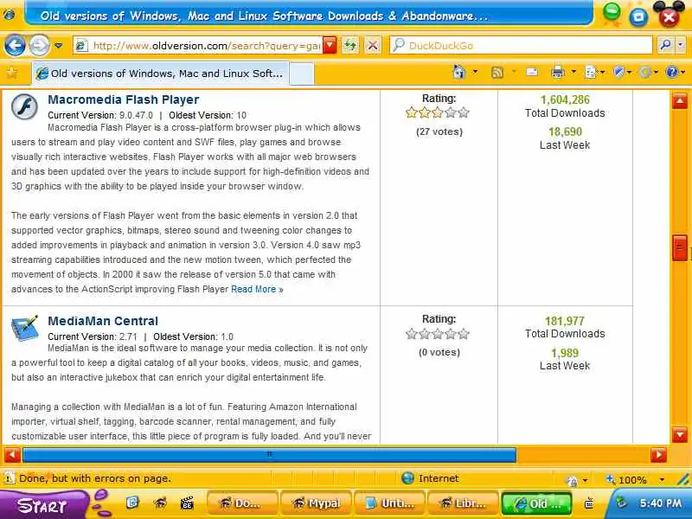Click the 18,690 last week downloads number
The height and width of the screenshot is (519, 692).
[565, 131]
